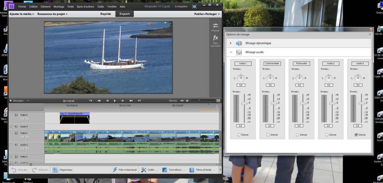This screenshot has height=183, width=383.
Task: Uncheck Silence on the Audio 3 channel
Action: (x=355, y=135)
